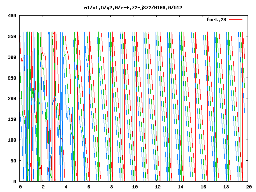The width and height of the screenshot is (256, 192).
Task: Click the red fort.23 legend line sample
Action: pos(236,20)
